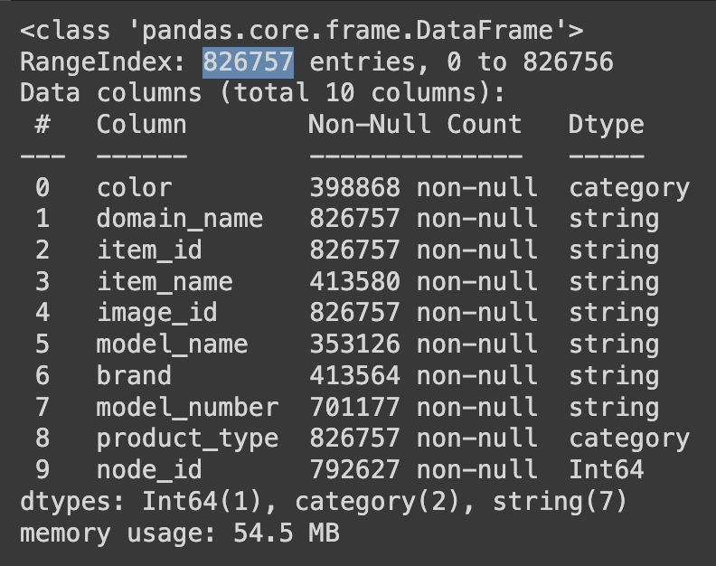
Task: Select the column name 'model_name'
Action: [x=172, y=344]
